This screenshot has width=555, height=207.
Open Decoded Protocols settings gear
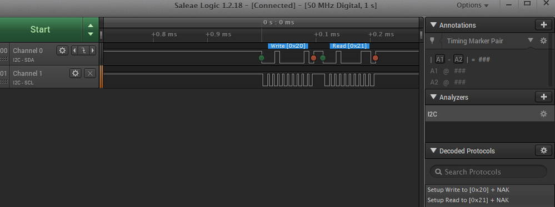[544, 150]
